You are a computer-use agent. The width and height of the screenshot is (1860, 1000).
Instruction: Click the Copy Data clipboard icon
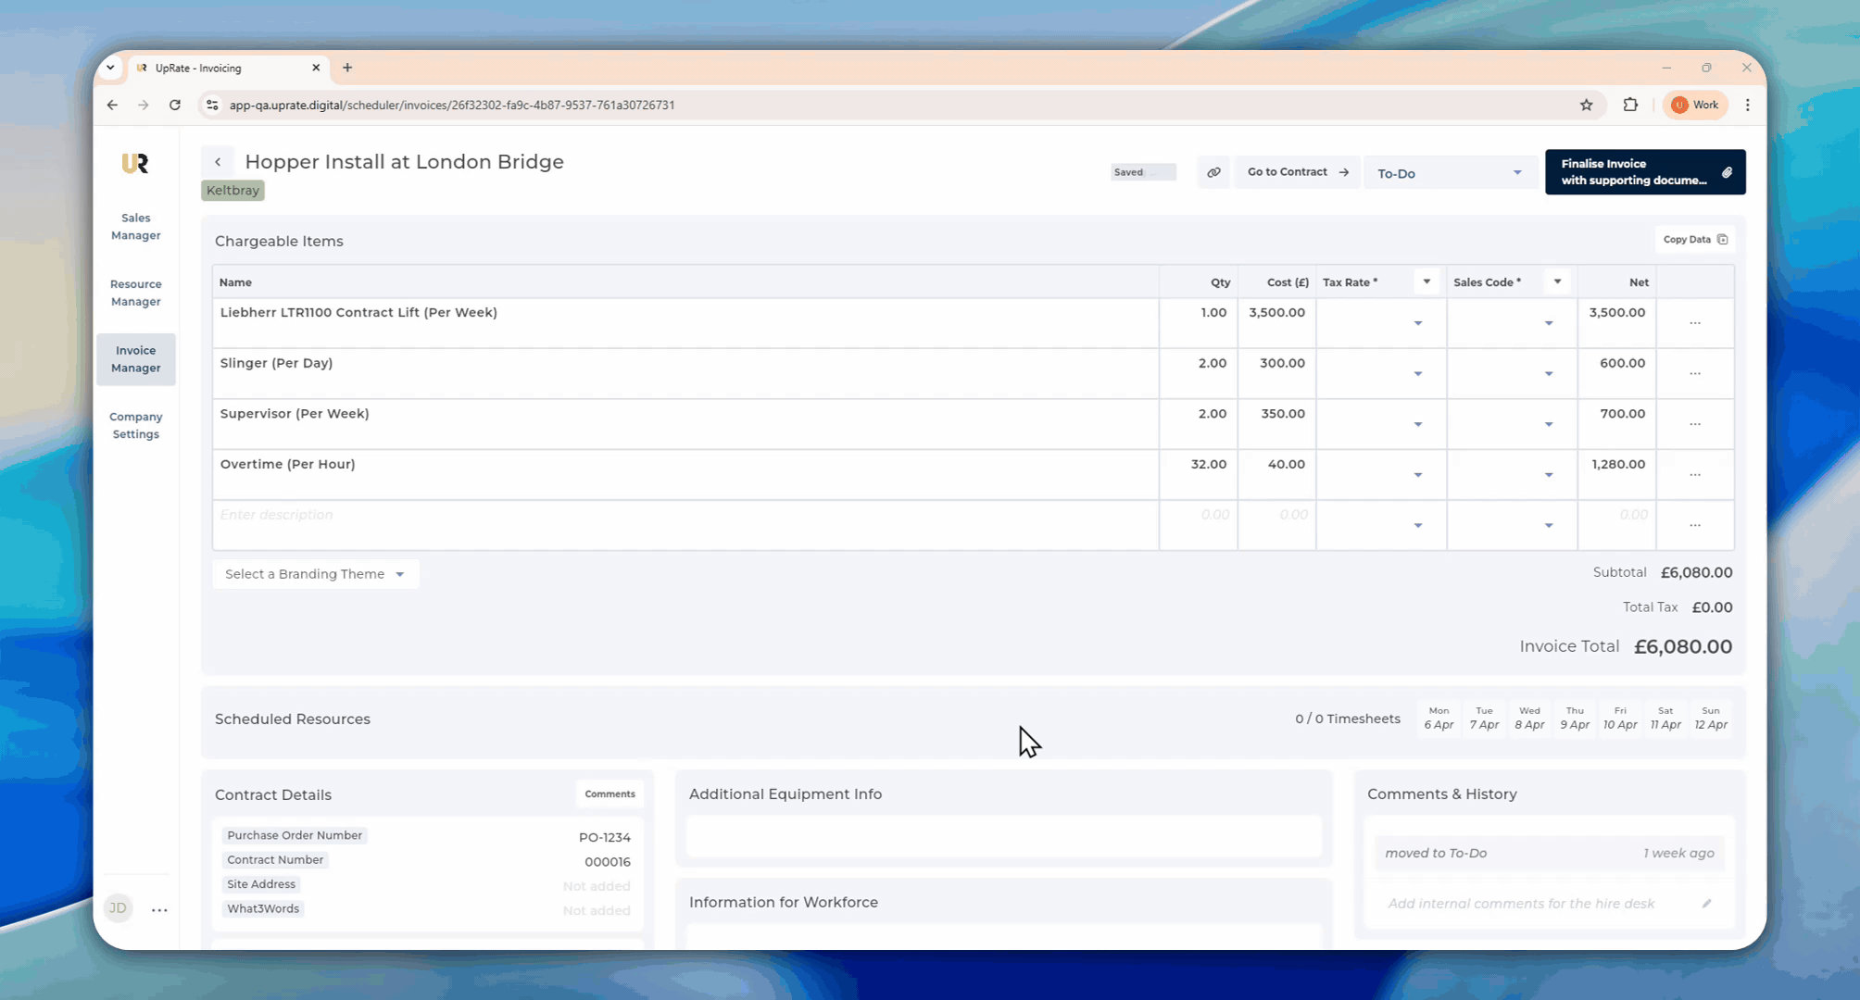(x=1722, y=240)
